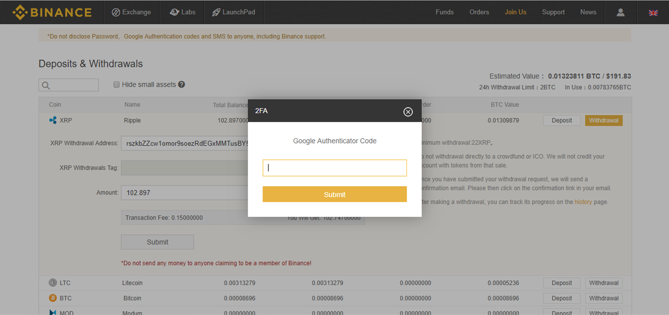Click the Binance logo
This screenshot has width=669, height=315.
[52, 12]
